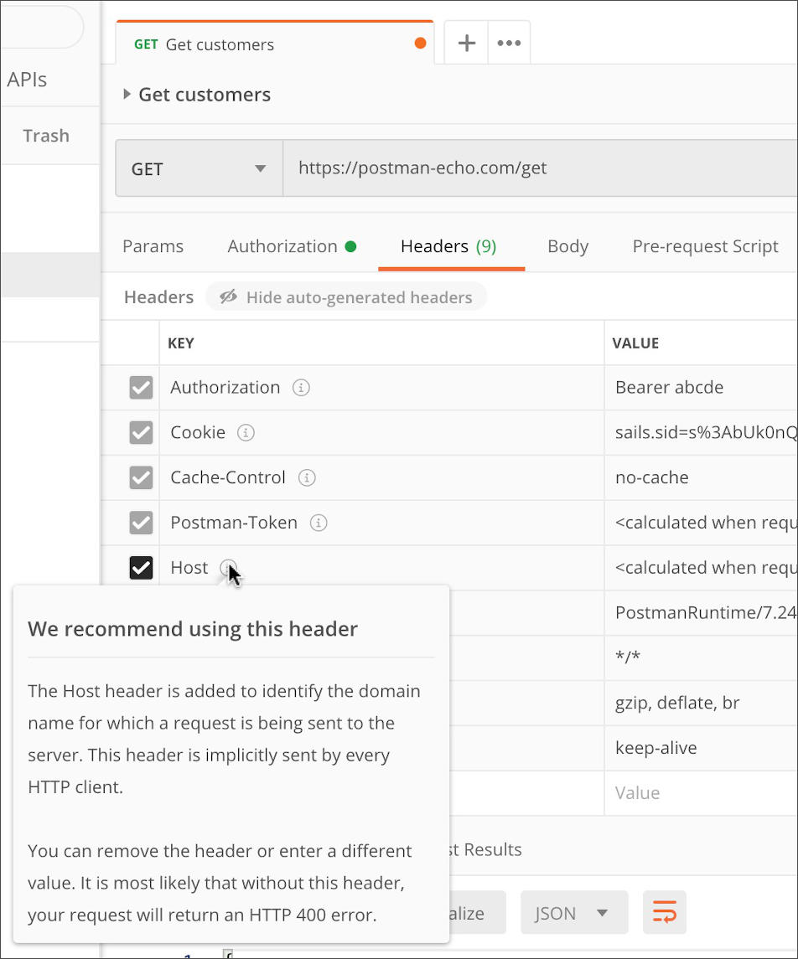Image resolution: width=798 pixels, height=959 pixels.
Task: Click the Postman-Token key cell
Action: [382, 523]
